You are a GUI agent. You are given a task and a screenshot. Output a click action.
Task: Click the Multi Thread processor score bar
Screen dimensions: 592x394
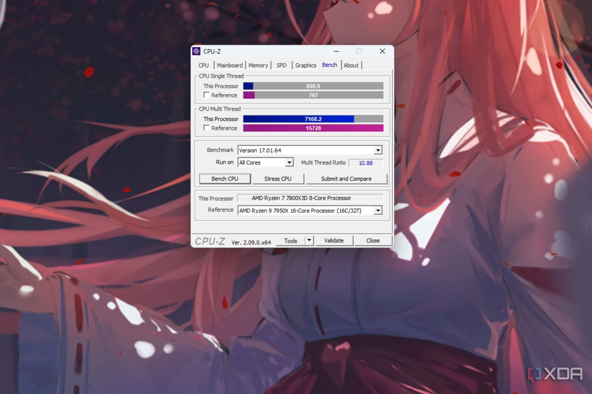click(x=313, y=119)
